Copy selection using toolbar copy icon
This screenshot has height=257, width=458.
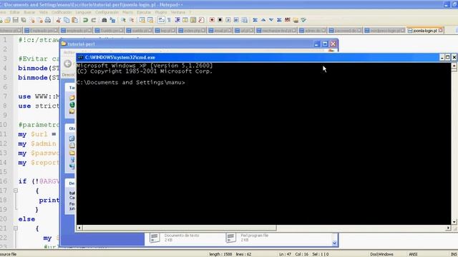click(67, 20)
